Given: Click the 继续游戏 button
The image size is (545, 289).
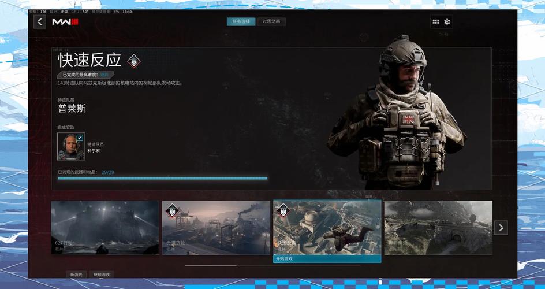Looking at the screenshot, I should click(x=102, y=275).
